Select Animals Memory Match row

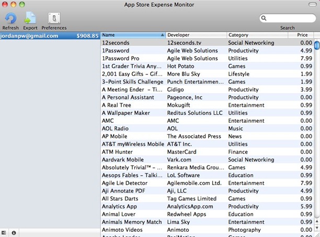pyautogui.click(x=207, y=222)
